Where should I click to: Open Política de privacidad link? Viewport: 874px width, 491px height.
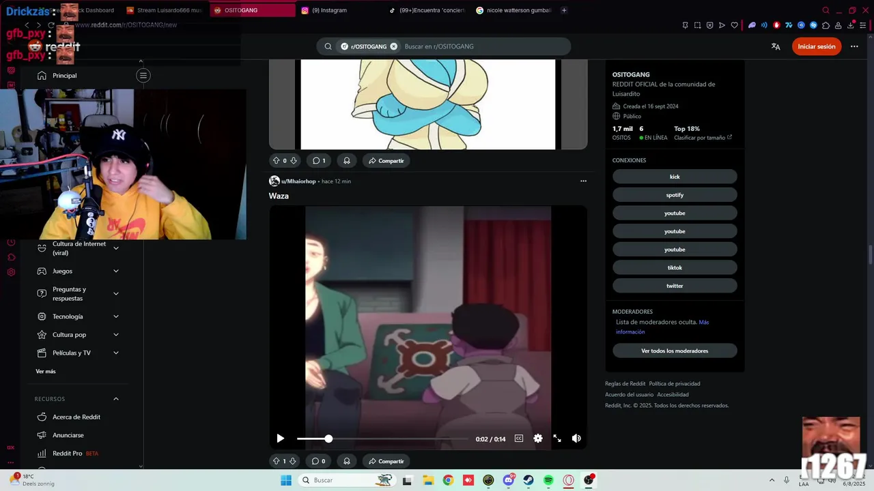pos(675,384)
